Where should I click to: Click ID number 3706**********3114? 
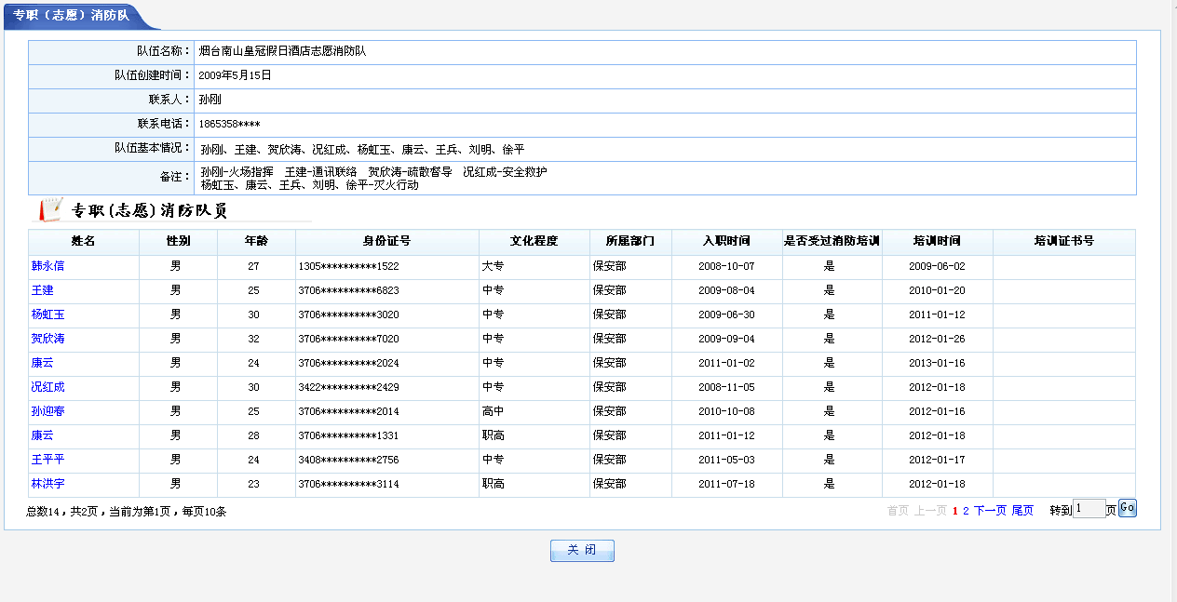(349, 484)
